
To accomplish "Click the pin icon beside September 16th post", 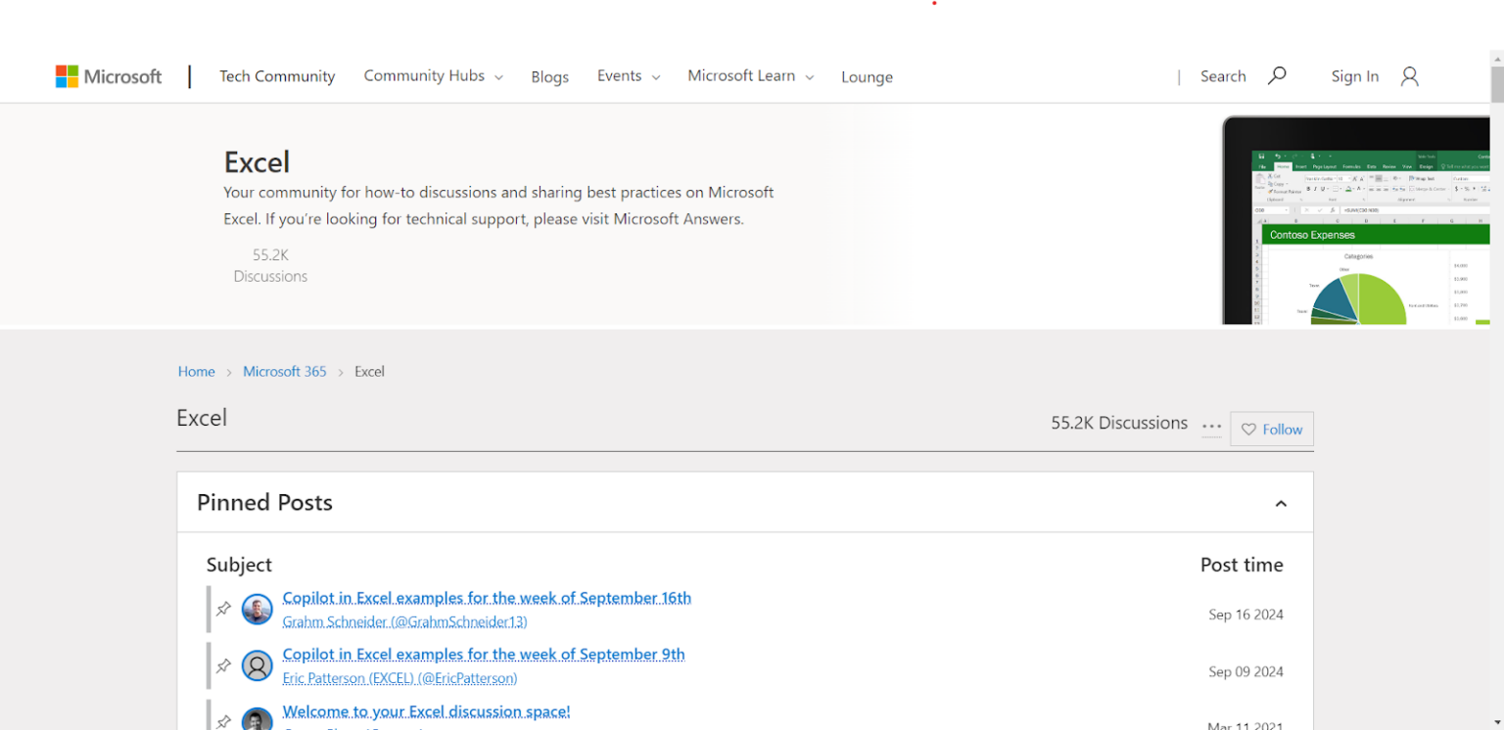I will (x=223, y=609).
